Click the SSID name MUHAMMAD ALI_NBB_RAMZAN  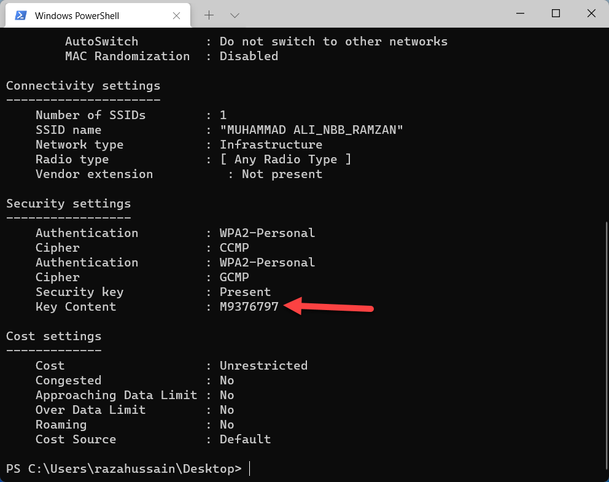(312, 130)
